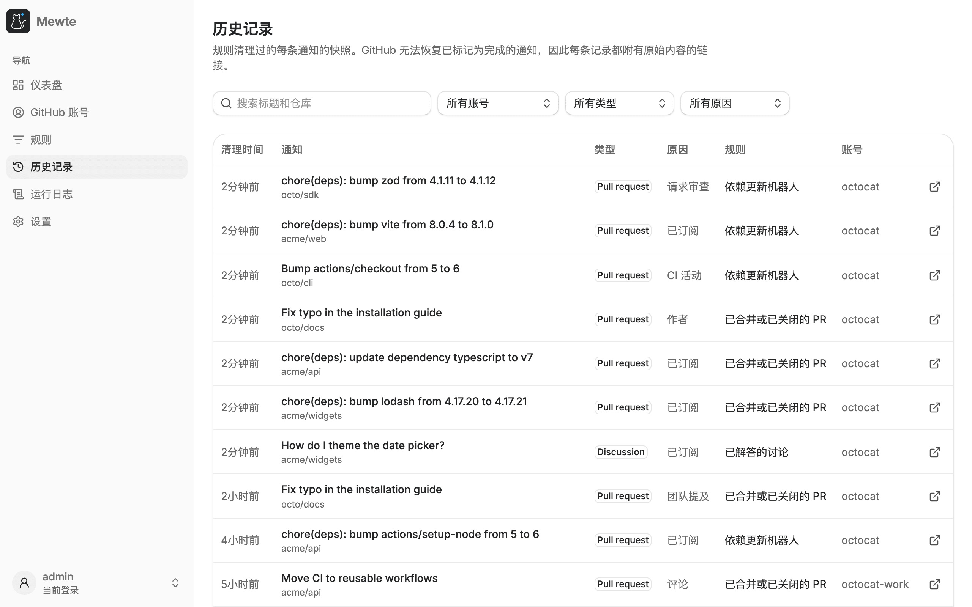Click the Discussion type badge

pyautogui.click(x=620, y=452)
